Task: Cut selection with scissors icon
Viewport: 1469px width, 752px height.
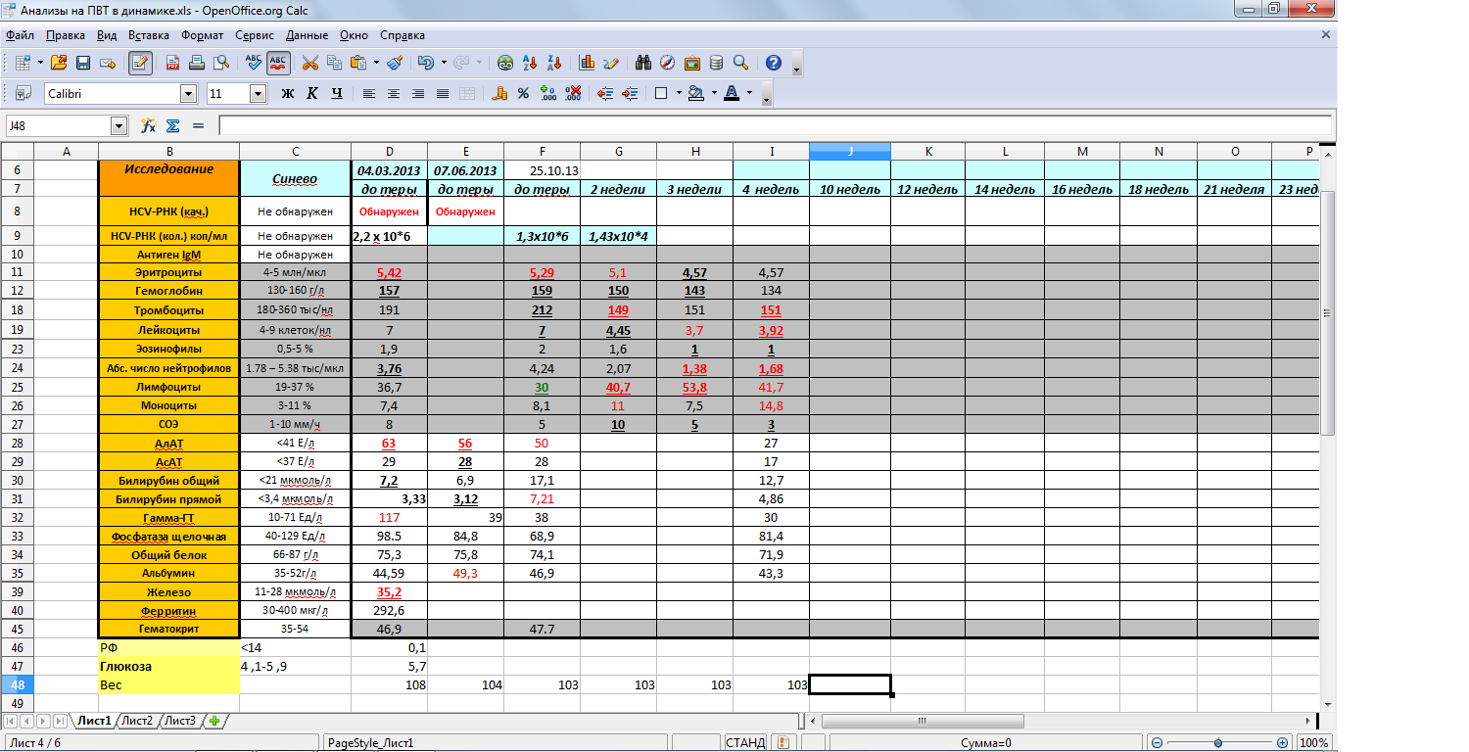Action: [x=309, y=63]
